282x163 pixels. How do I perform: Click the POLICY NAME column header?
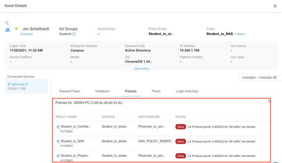[x=66, y=117]
